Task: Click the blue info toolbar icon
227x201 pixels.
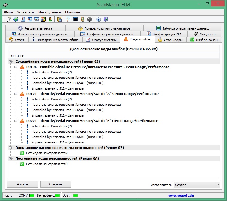Action: [99, 19]
